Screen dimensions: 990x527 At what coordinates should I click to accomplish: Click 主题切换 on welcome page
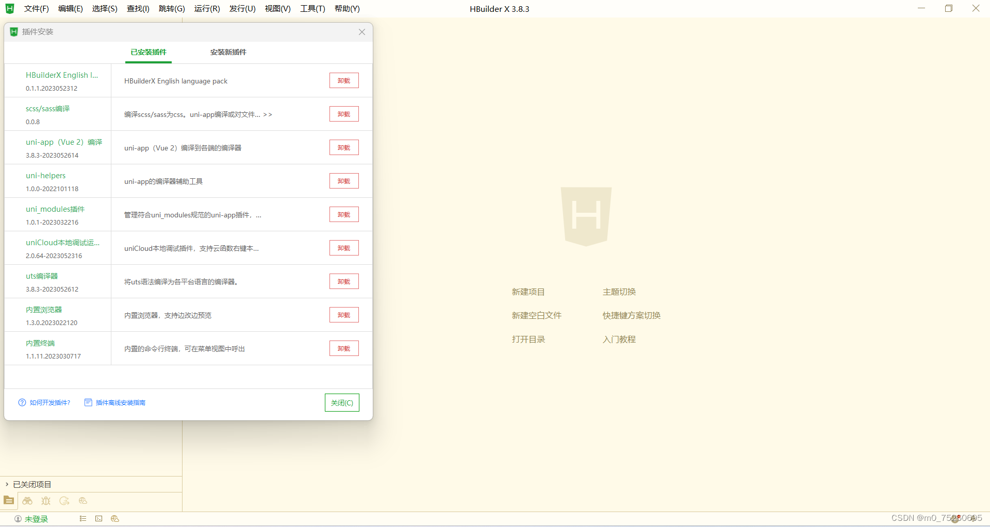[619, 292]
